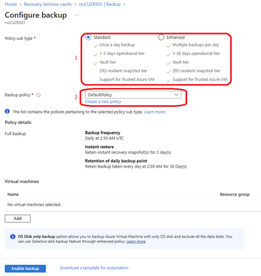Viewport: 261px width, 276px height.
Task: Navigate to rsvCUZRS01 | Backup breadcrumb
Action: click(100, 5)
